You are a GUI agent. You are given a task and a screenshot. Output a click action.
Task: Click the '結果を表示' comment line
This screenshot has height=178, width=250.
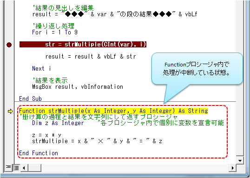tap(50, 81)
